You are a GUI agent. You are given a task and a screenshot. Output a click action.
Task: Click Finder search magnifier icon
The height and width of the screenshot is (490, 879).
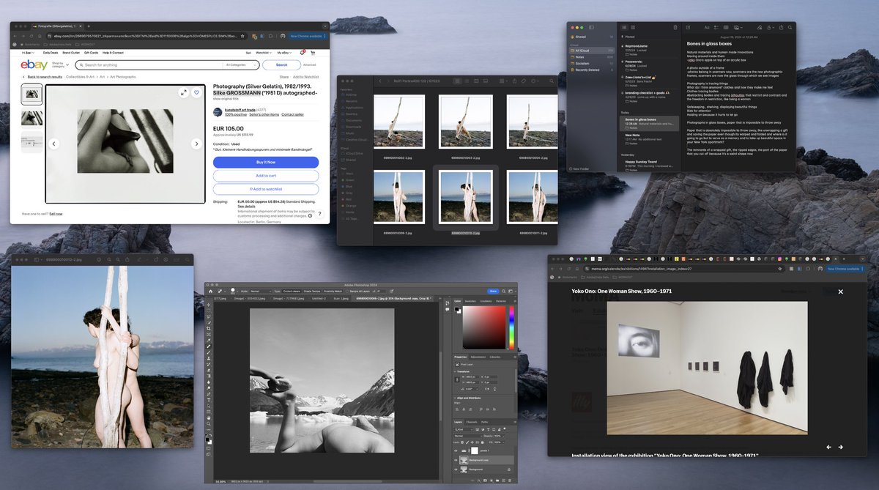[552, 81]
